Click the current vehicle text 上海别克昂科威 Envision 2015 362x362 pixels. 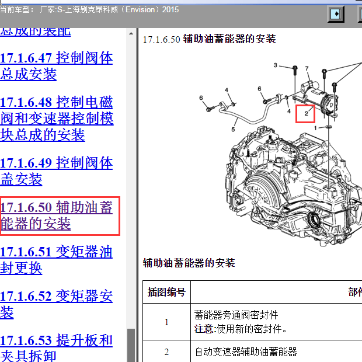[89, 10]
